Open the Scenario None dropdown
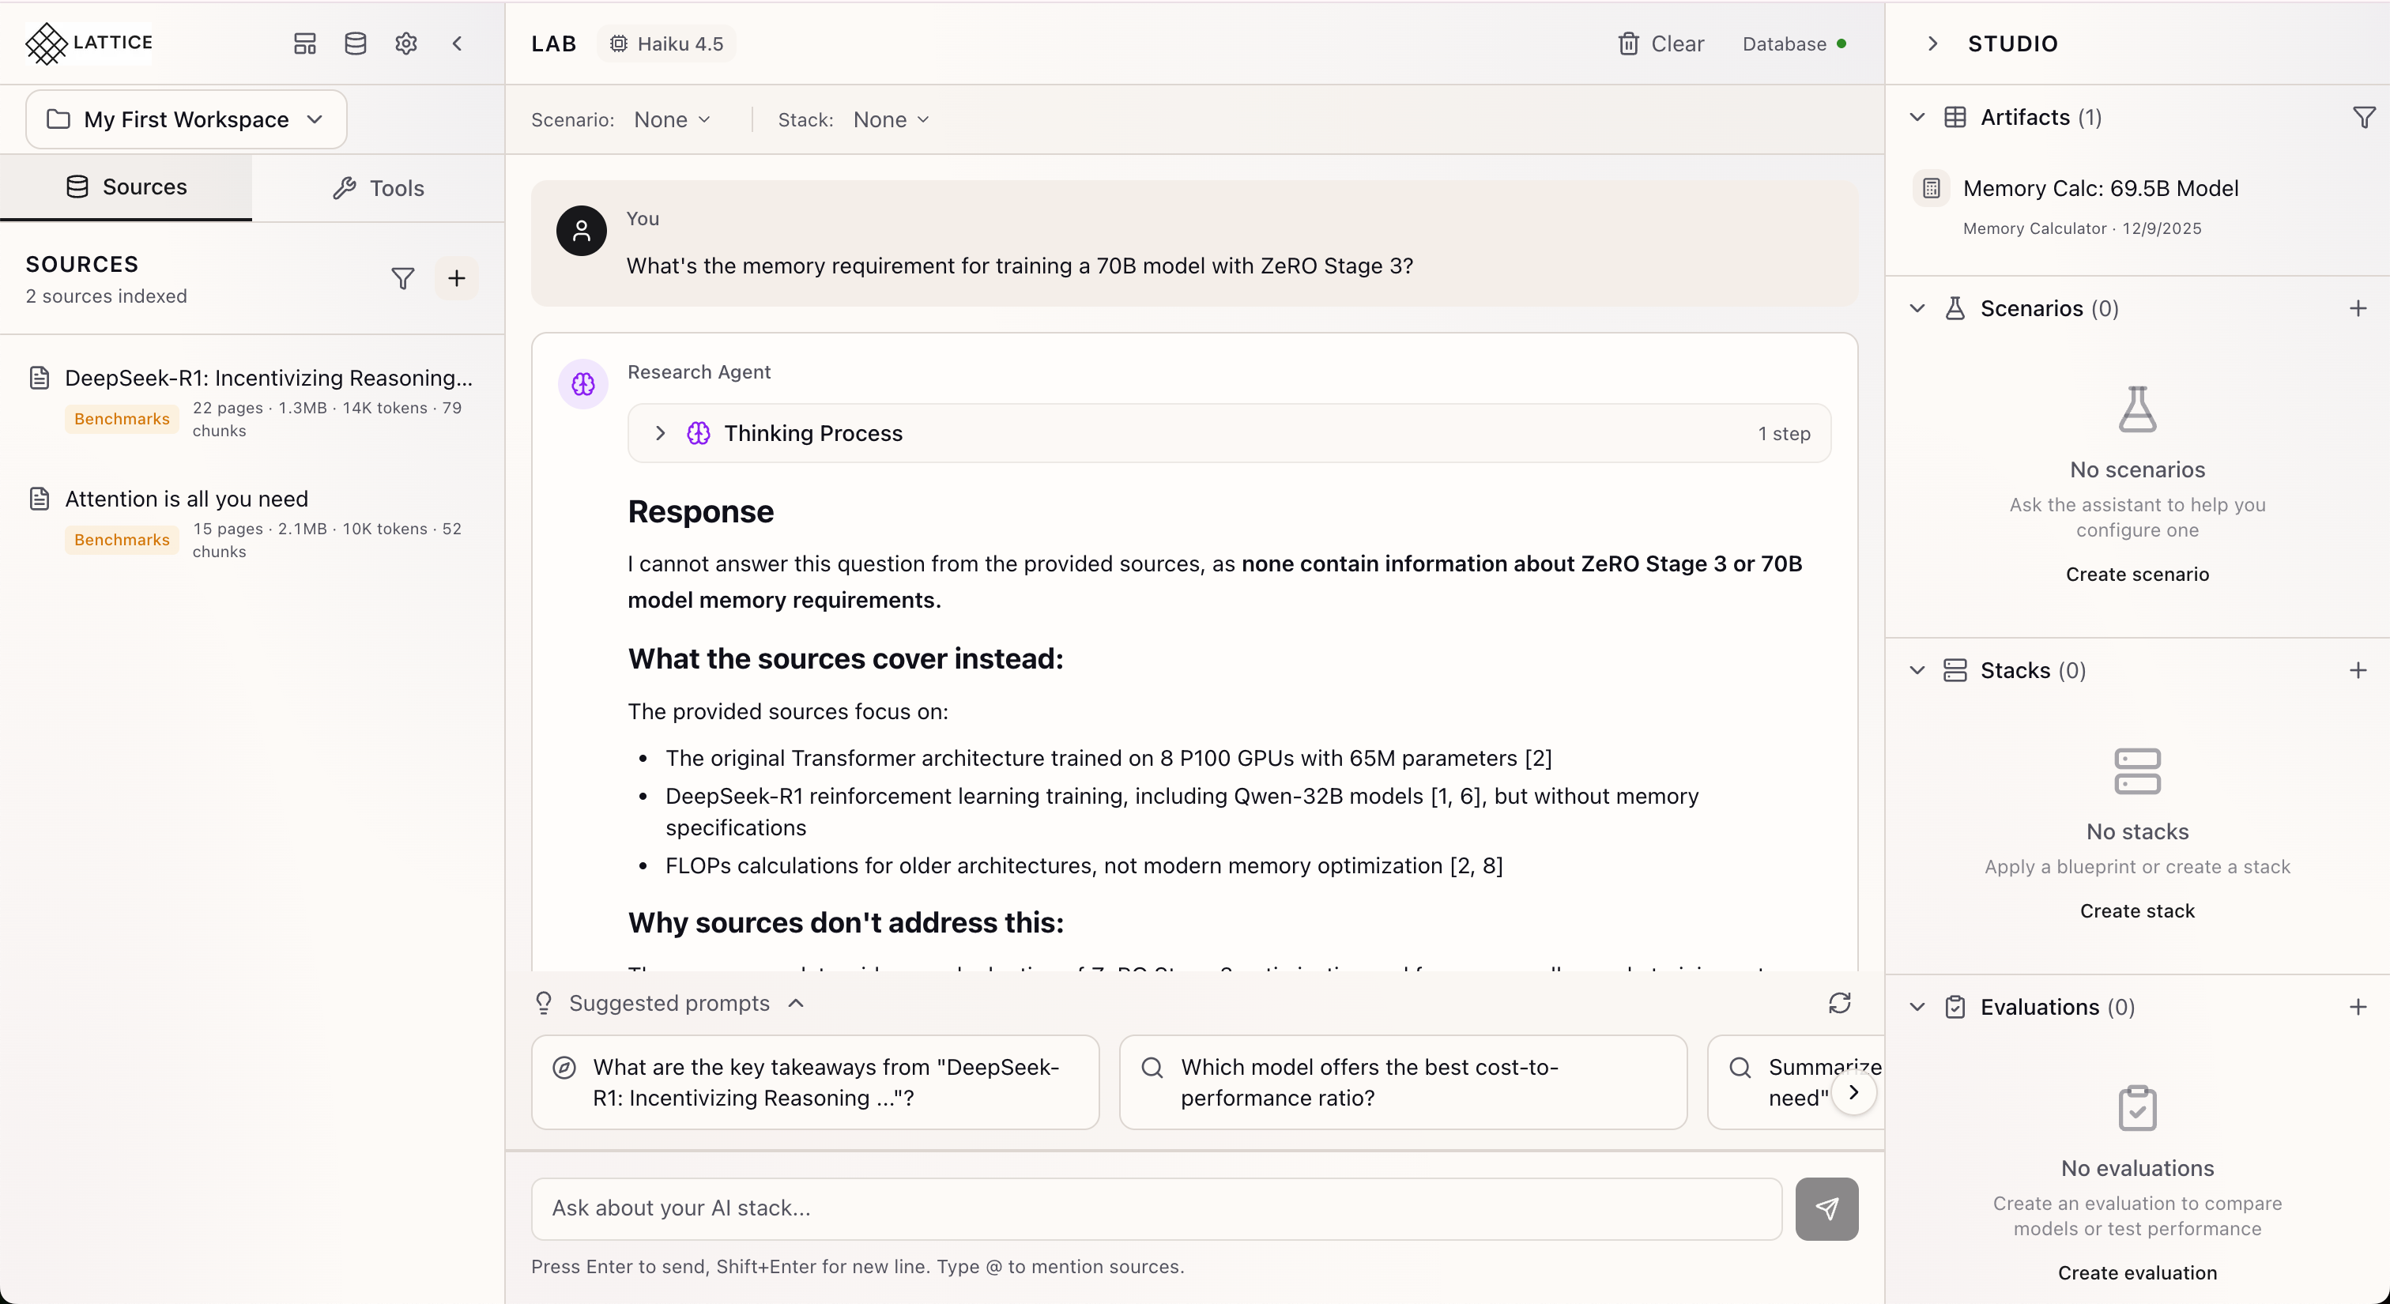Image resolution: width=2390 pixels, height=1304 pixels. click(x=672, y=119)
